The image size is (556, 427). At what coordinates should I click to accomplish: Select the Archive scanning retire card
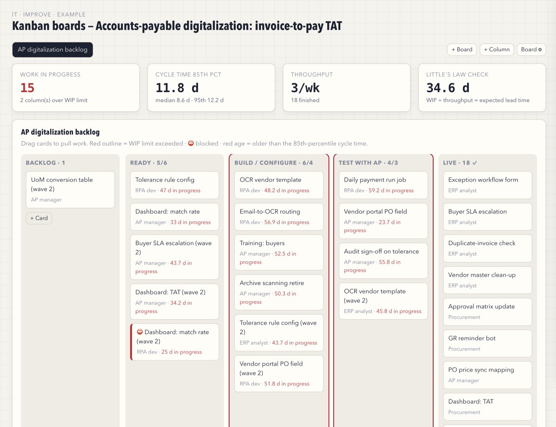coord(279,292)
